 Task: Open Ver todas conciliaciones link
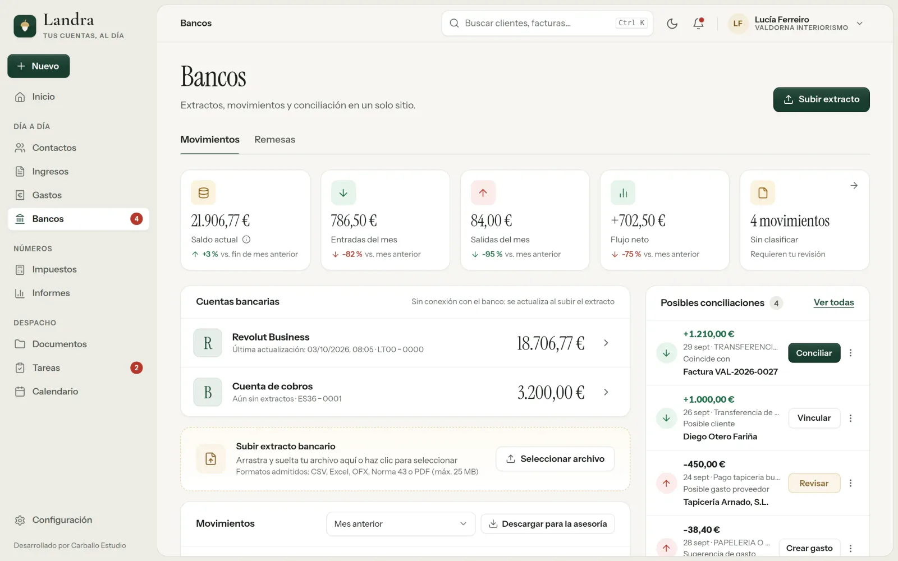click(x=833, y=303)
